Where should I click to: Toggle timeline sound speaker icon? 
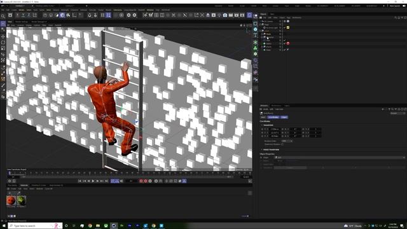pos(121,181)
